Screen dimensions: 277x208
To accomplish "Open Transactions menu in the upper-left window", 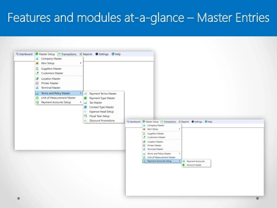I will (67, 54).
